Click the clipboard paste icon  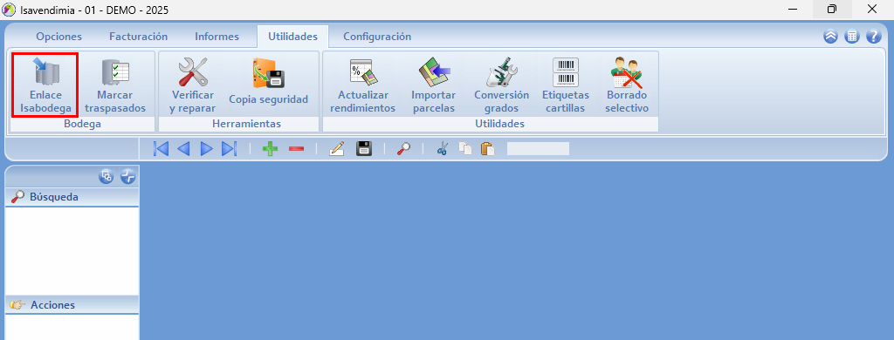click(x=487, y=149)
